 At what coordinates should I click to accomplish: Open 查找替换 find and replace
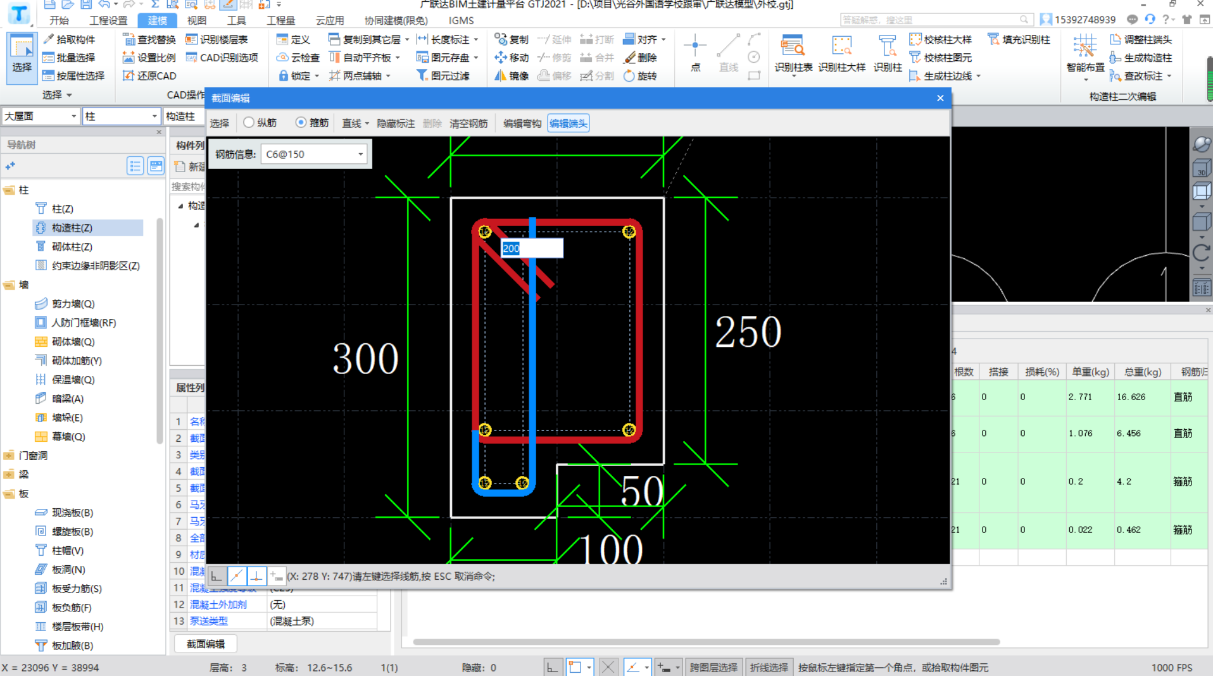pyautogui.click(x=149, y=39)
